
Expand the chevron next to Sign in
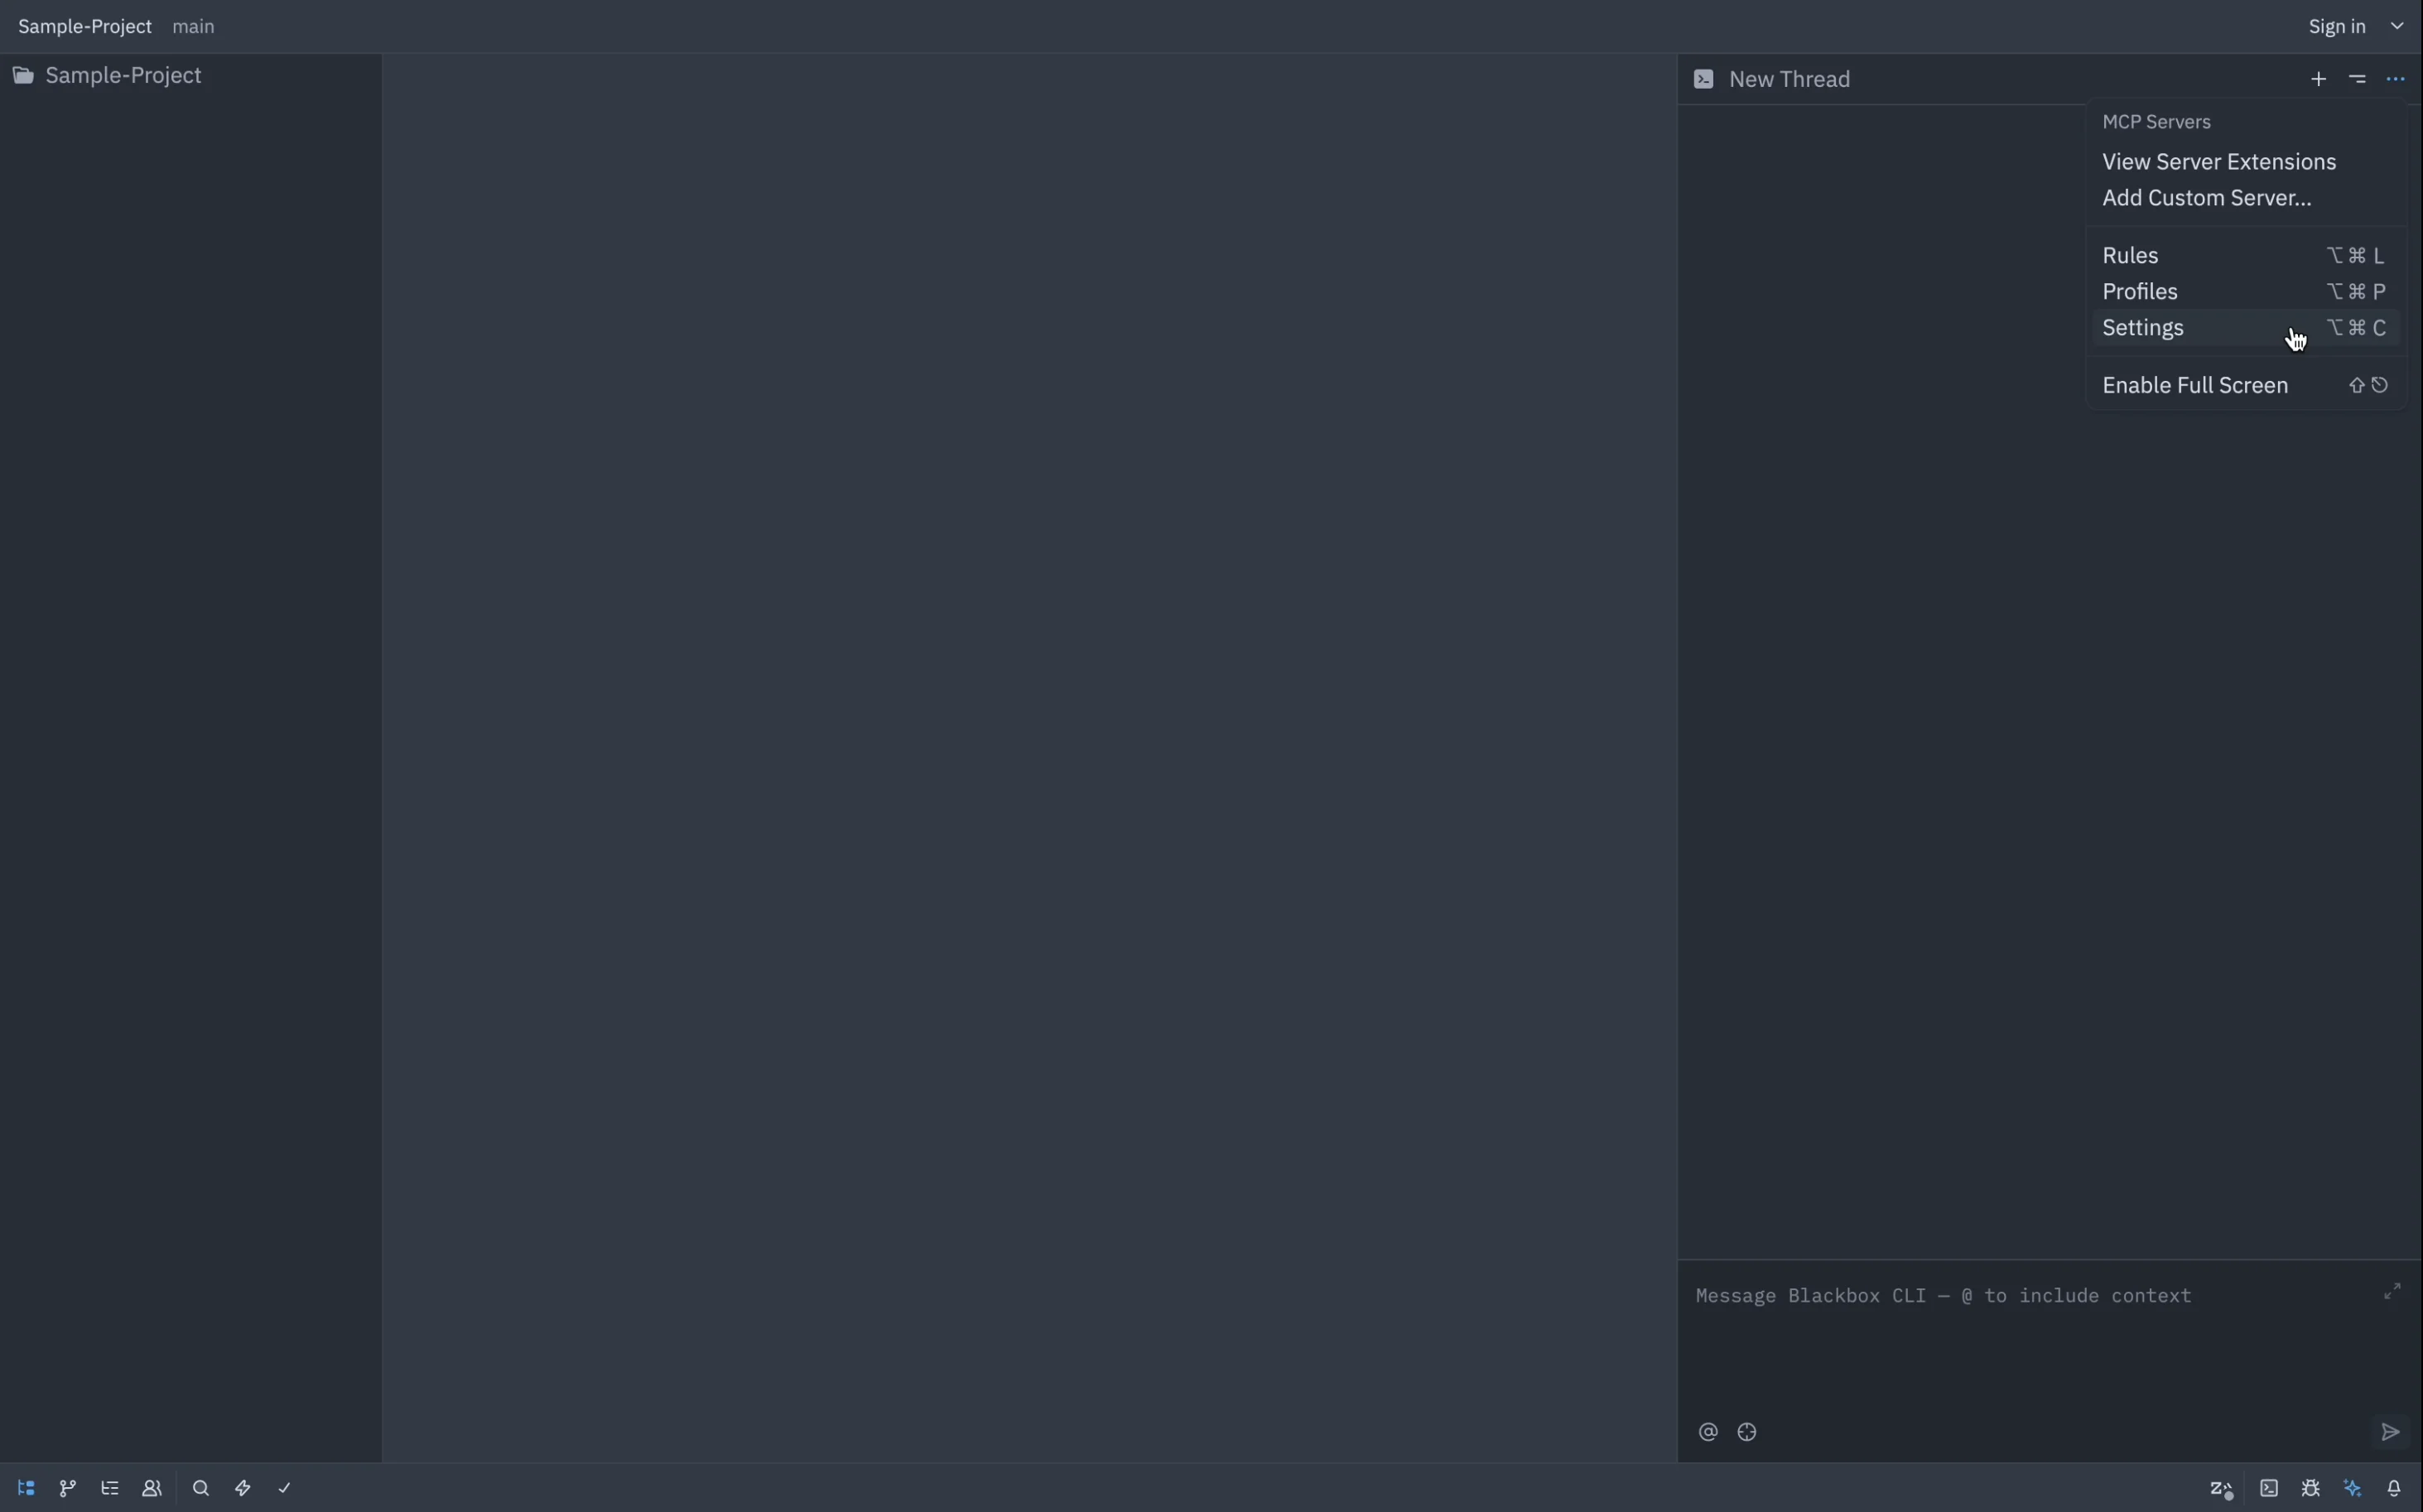point(2398,26)
